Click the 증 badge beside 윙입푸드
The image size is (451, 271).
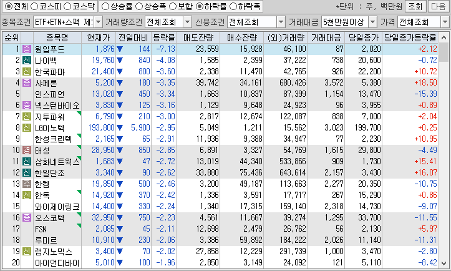tap(27, 49)
